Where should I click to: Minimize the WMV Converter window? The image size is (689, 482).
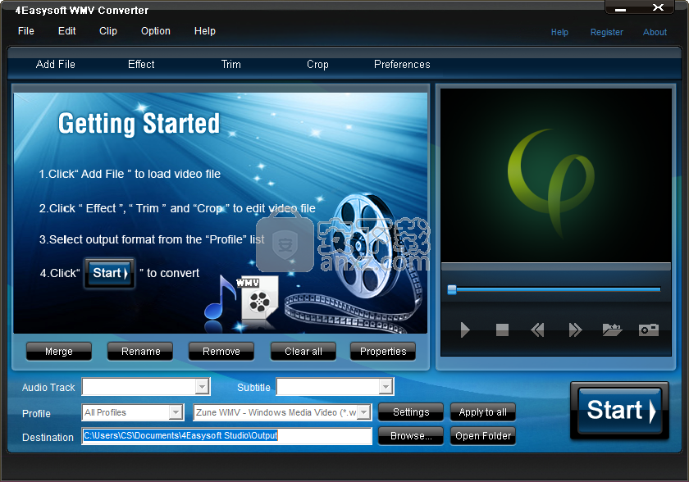coord(620,9)
